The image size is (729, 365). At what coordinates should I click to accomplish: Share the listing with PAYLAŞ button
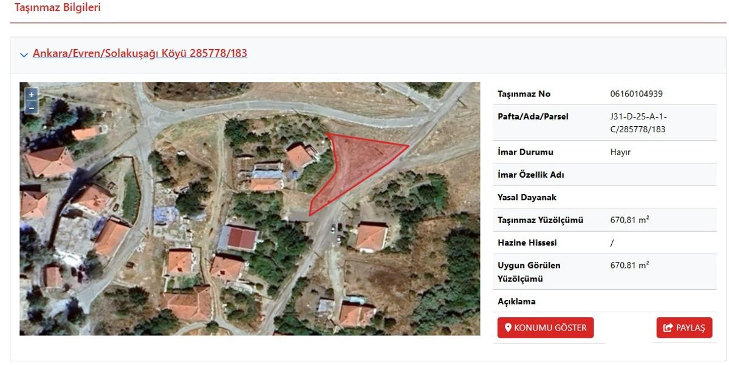pos(684,328)
